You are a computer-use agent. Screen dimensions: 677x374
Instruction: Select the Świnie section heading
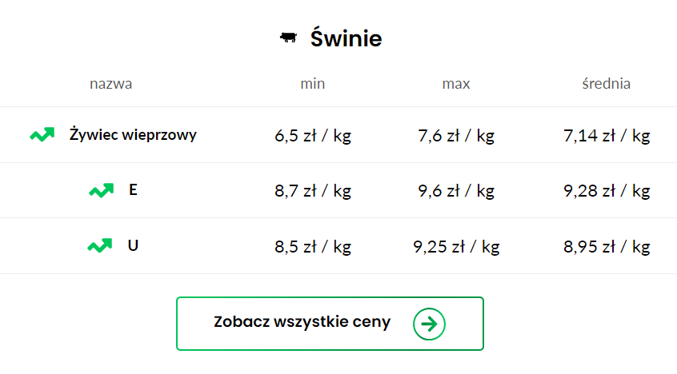click(346, 38)
